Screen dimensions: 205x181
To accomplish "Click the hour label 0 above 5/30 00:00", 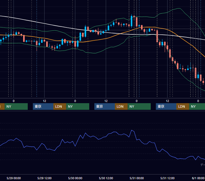I will click(75, 101).
